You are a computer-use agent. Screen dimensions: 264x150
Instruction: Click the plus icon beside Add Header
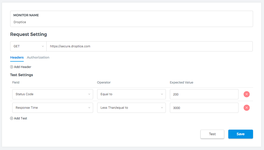pos(11,67)
